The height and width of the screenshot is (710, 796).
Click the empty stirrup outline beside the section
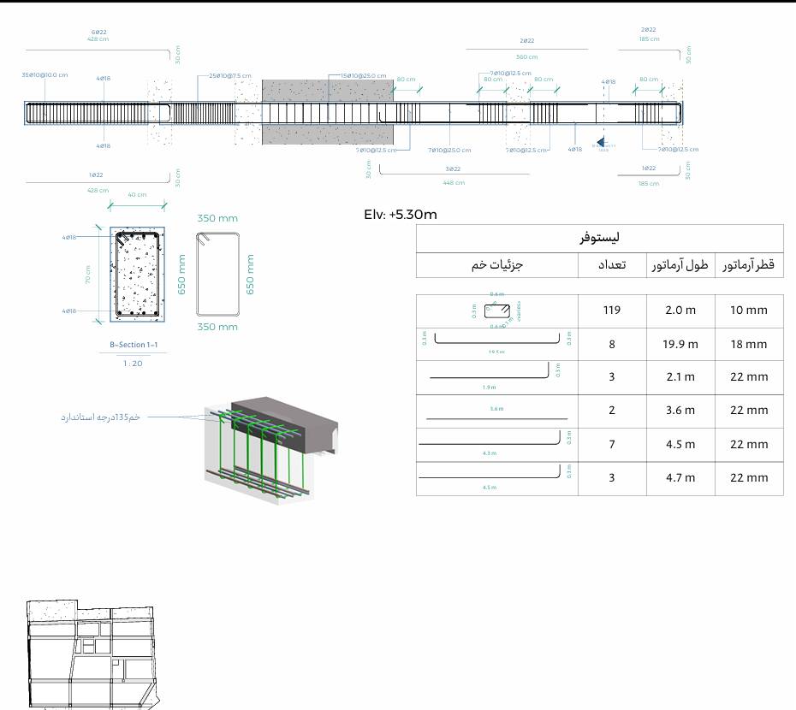click(x=217, y=275)
